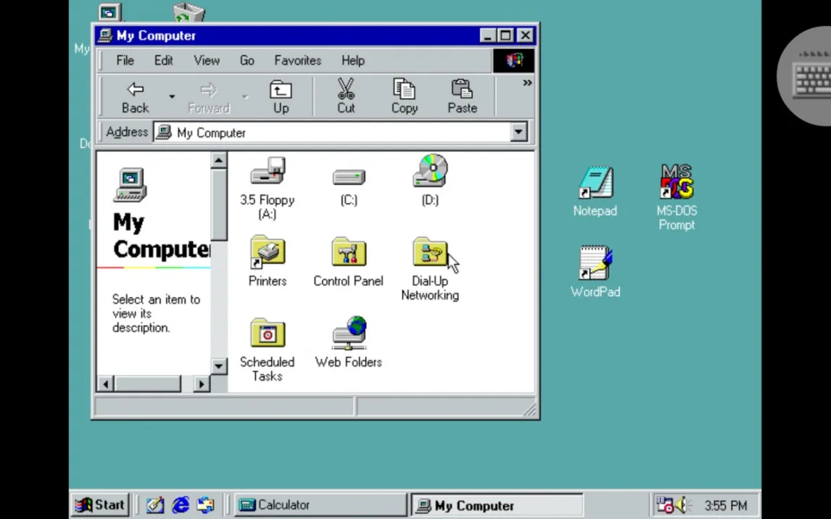The height and width of the screenshot is (519, 831).
Task: Click the Start button
Action: [x=102, y=505]
